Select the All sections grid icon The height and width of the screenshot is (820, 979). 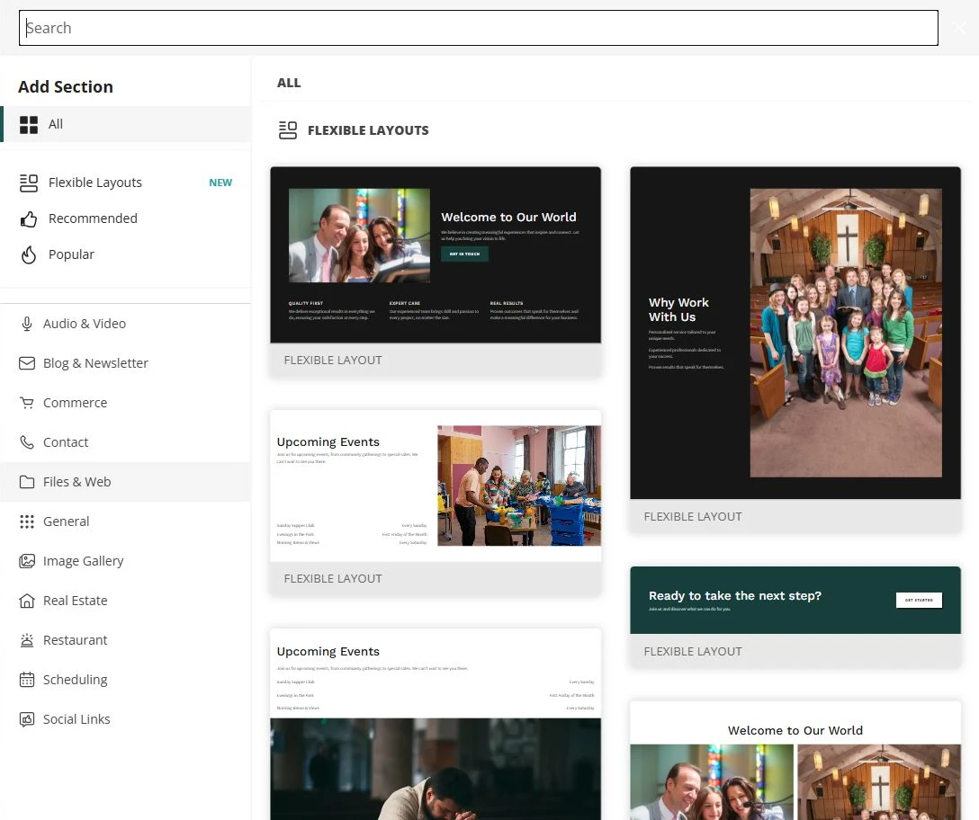point(29,125)
